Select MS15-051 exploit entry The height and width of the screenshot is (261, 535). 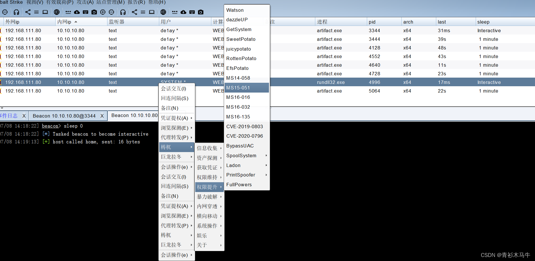(x=247, y=88)
